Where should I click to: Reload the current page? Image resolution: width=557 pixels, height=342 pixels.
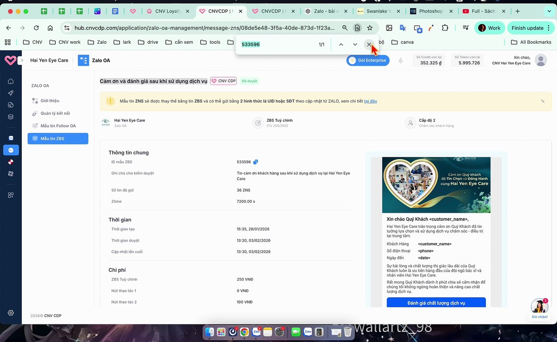(x=36, y=28)
